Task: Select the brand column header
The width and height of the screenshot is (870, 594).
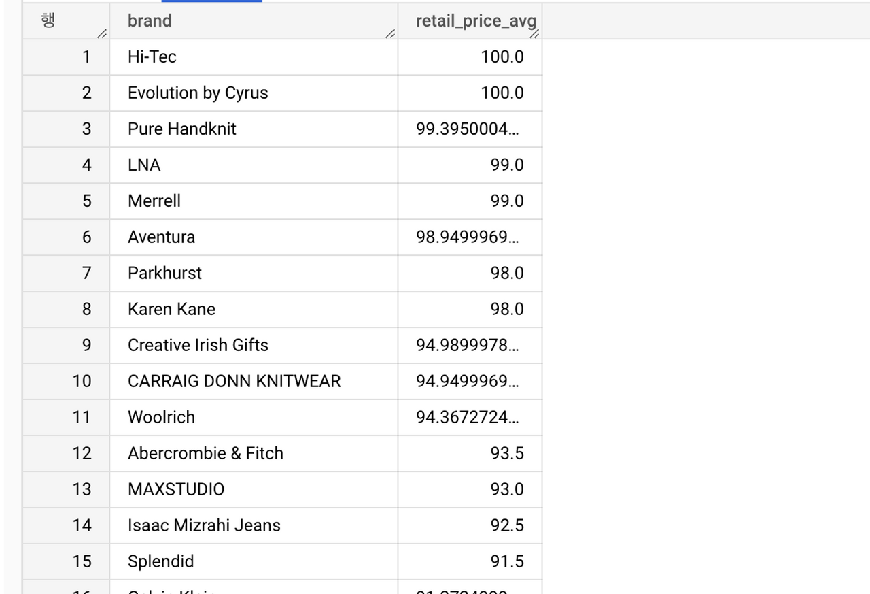Action: tap(254, 20)
